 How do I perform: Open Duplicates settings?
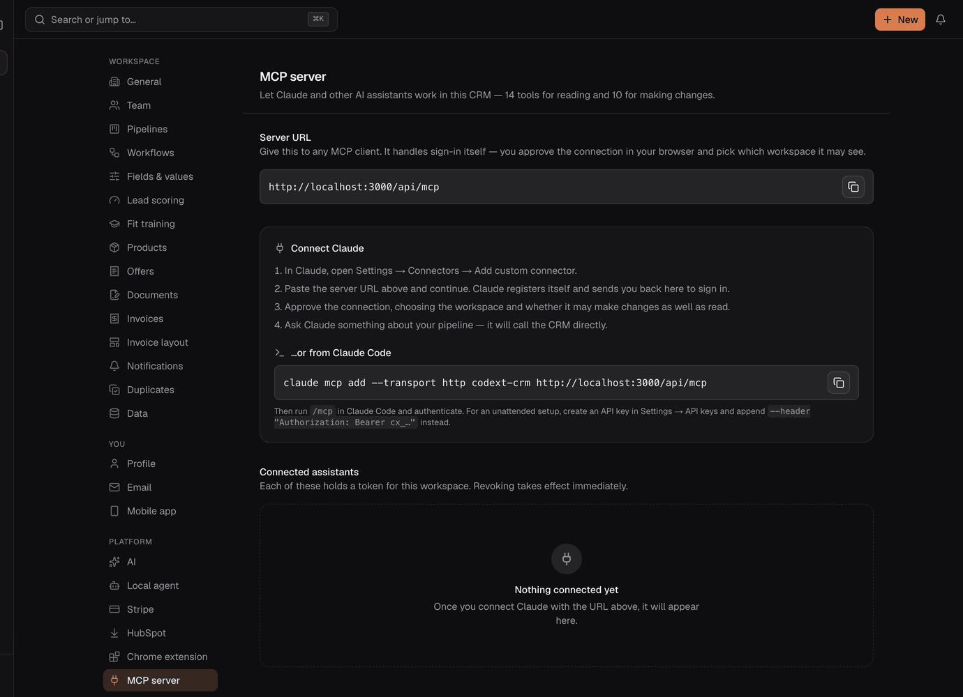[x=160, y=390]
